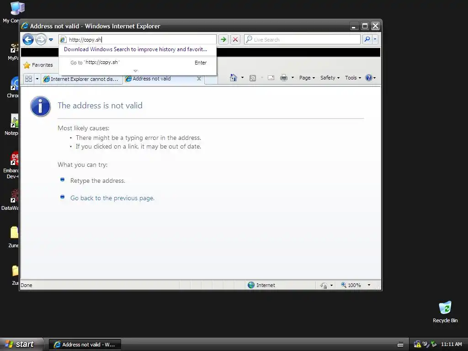Open the tab list dropdown arrow
Image resolution: width=468 pixels, height=351 pixels.
click(37, 79)
